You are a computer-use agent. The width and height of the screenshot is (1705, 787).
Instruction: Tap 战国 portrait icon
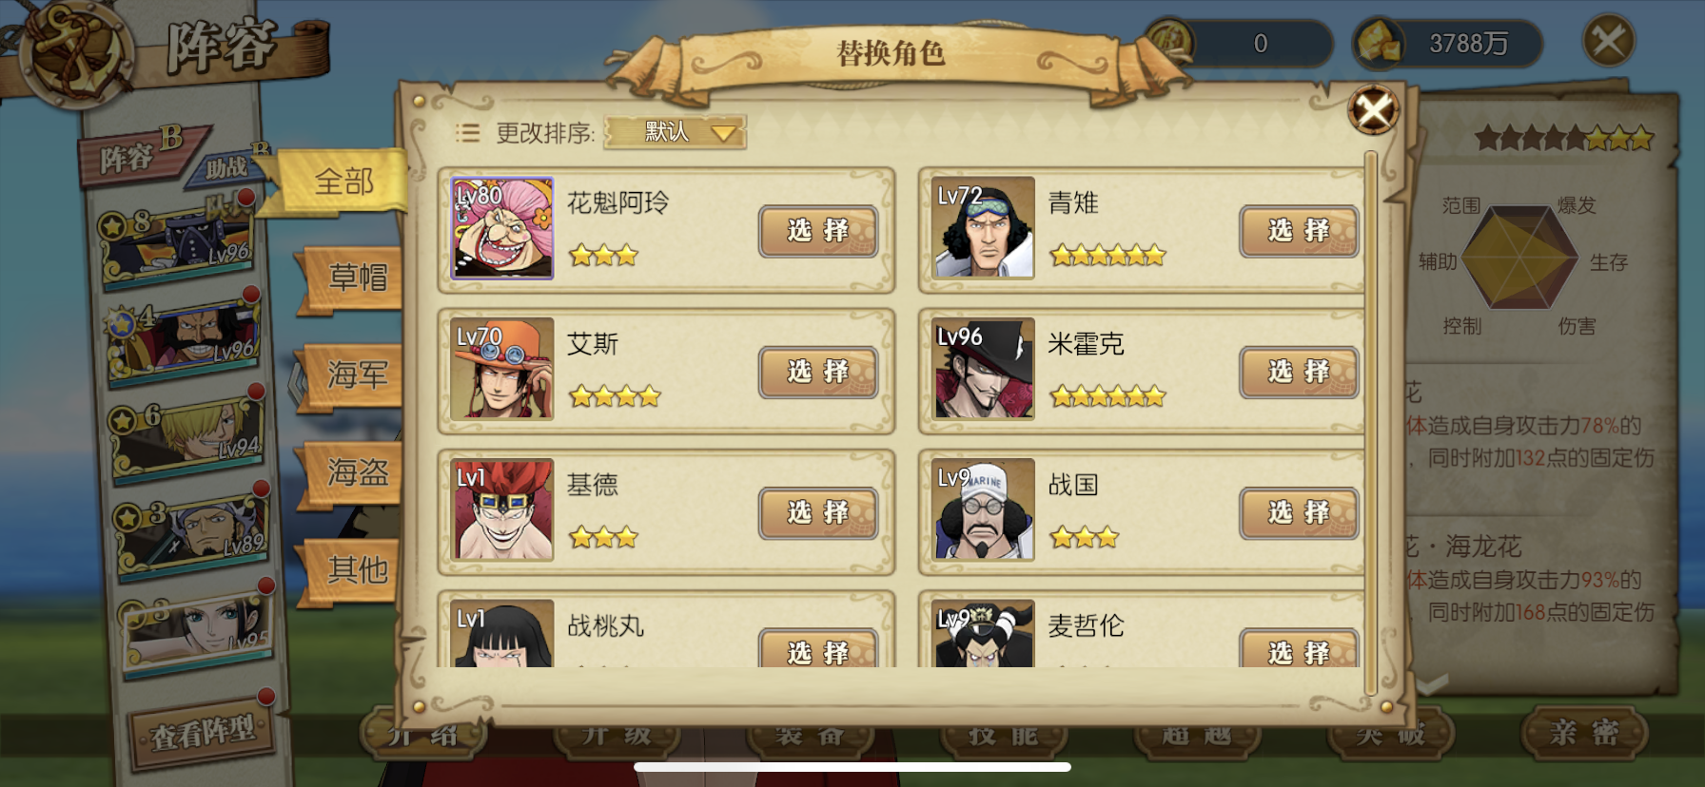coord(983,510)
